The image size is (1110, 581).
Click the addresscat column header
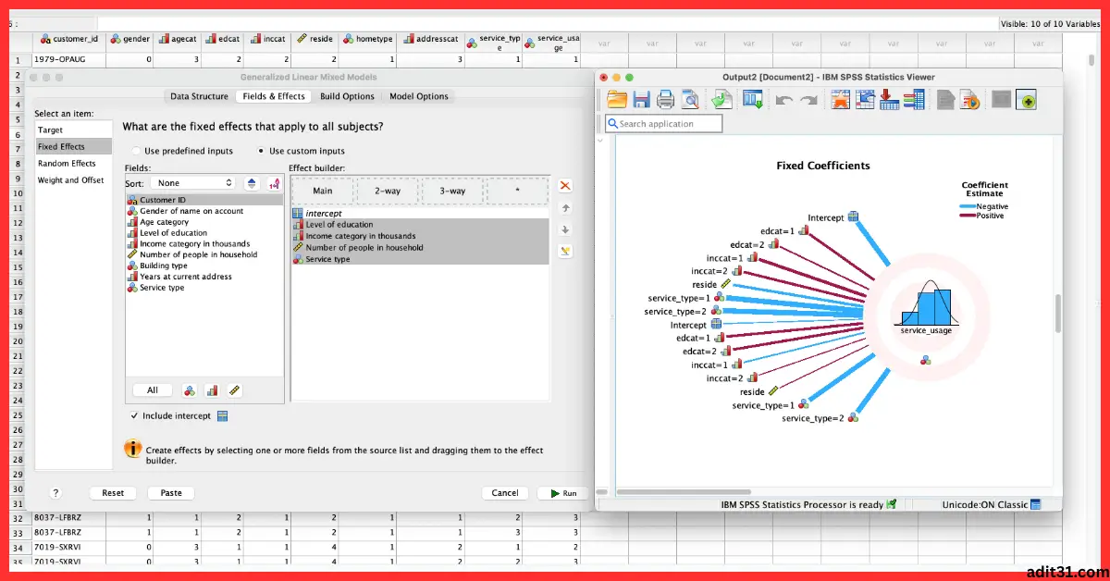pyautogui.click(x=432, y=41)
